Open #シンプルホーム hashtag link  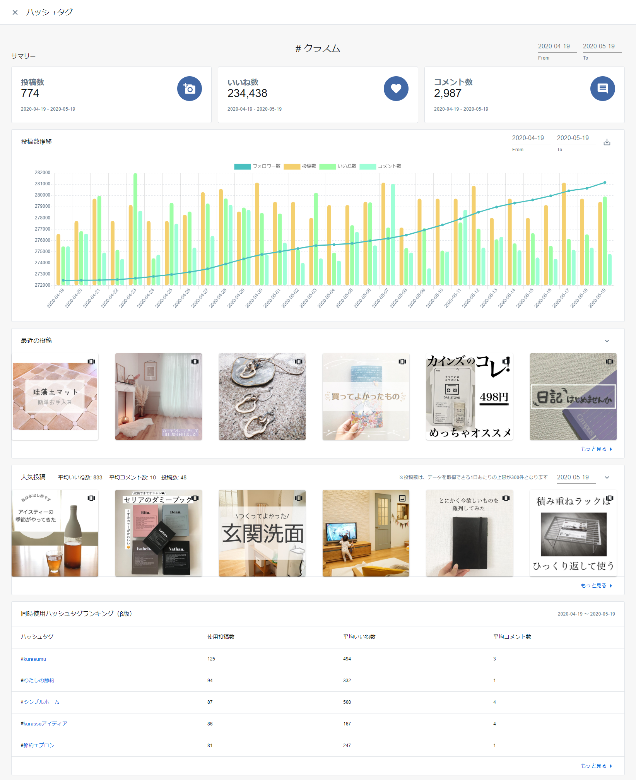40,702
